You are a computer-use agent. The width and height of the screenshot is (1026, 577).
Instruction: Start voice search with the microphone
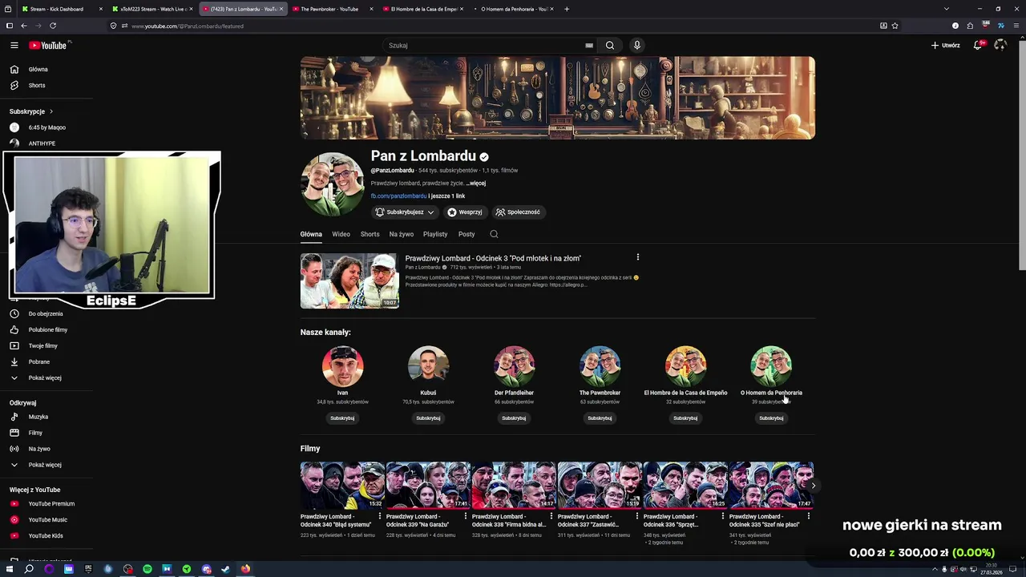637,46
